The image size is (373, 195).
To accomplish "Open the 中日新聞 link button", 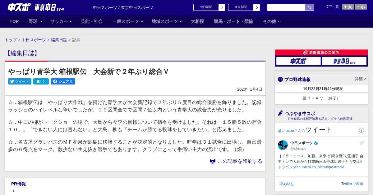I will [206, 7].
